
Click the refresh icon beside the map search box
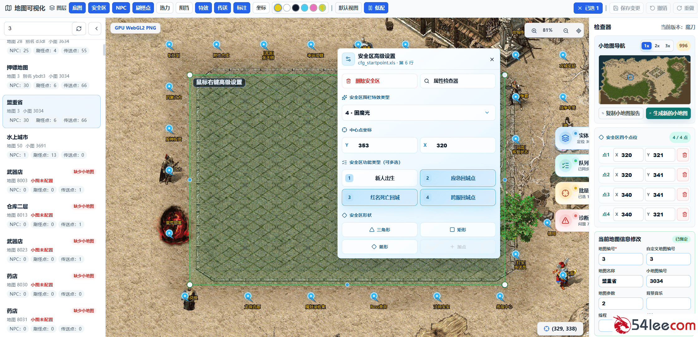click(x=79, y=29)
